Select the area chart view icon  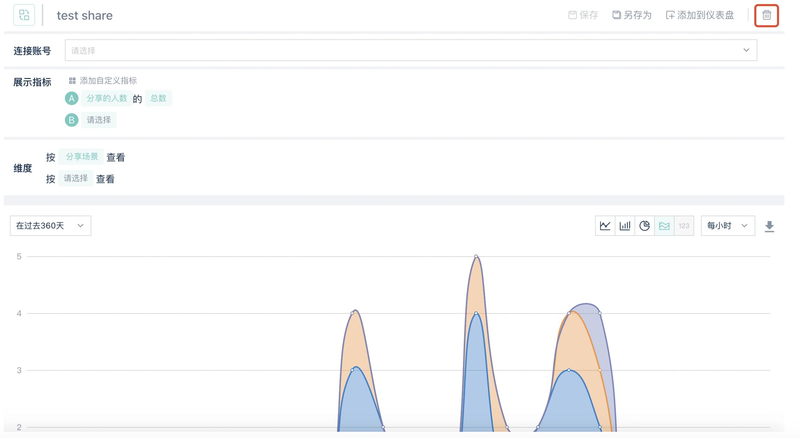(664, 226)
